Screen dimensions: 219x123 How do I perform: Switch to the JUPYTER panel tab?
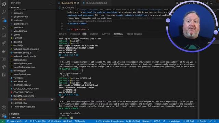tap(106, 34)
